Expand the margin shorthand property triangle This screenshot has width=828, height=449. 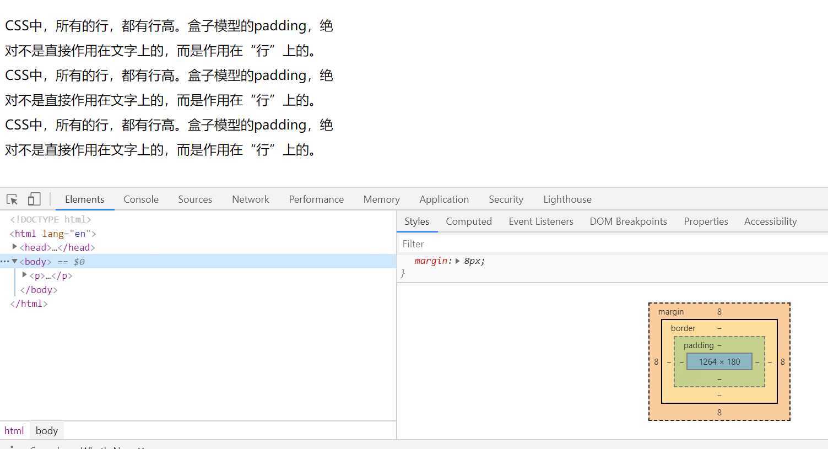457,261
